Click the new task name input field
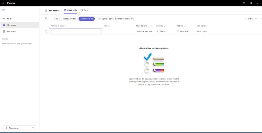262x133 pixels. [x=75, y=31]
